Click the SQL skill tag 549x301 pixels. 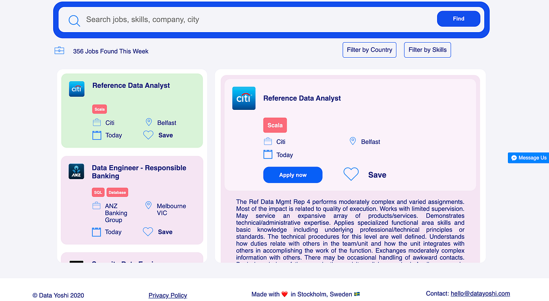(x=98, y=193)
